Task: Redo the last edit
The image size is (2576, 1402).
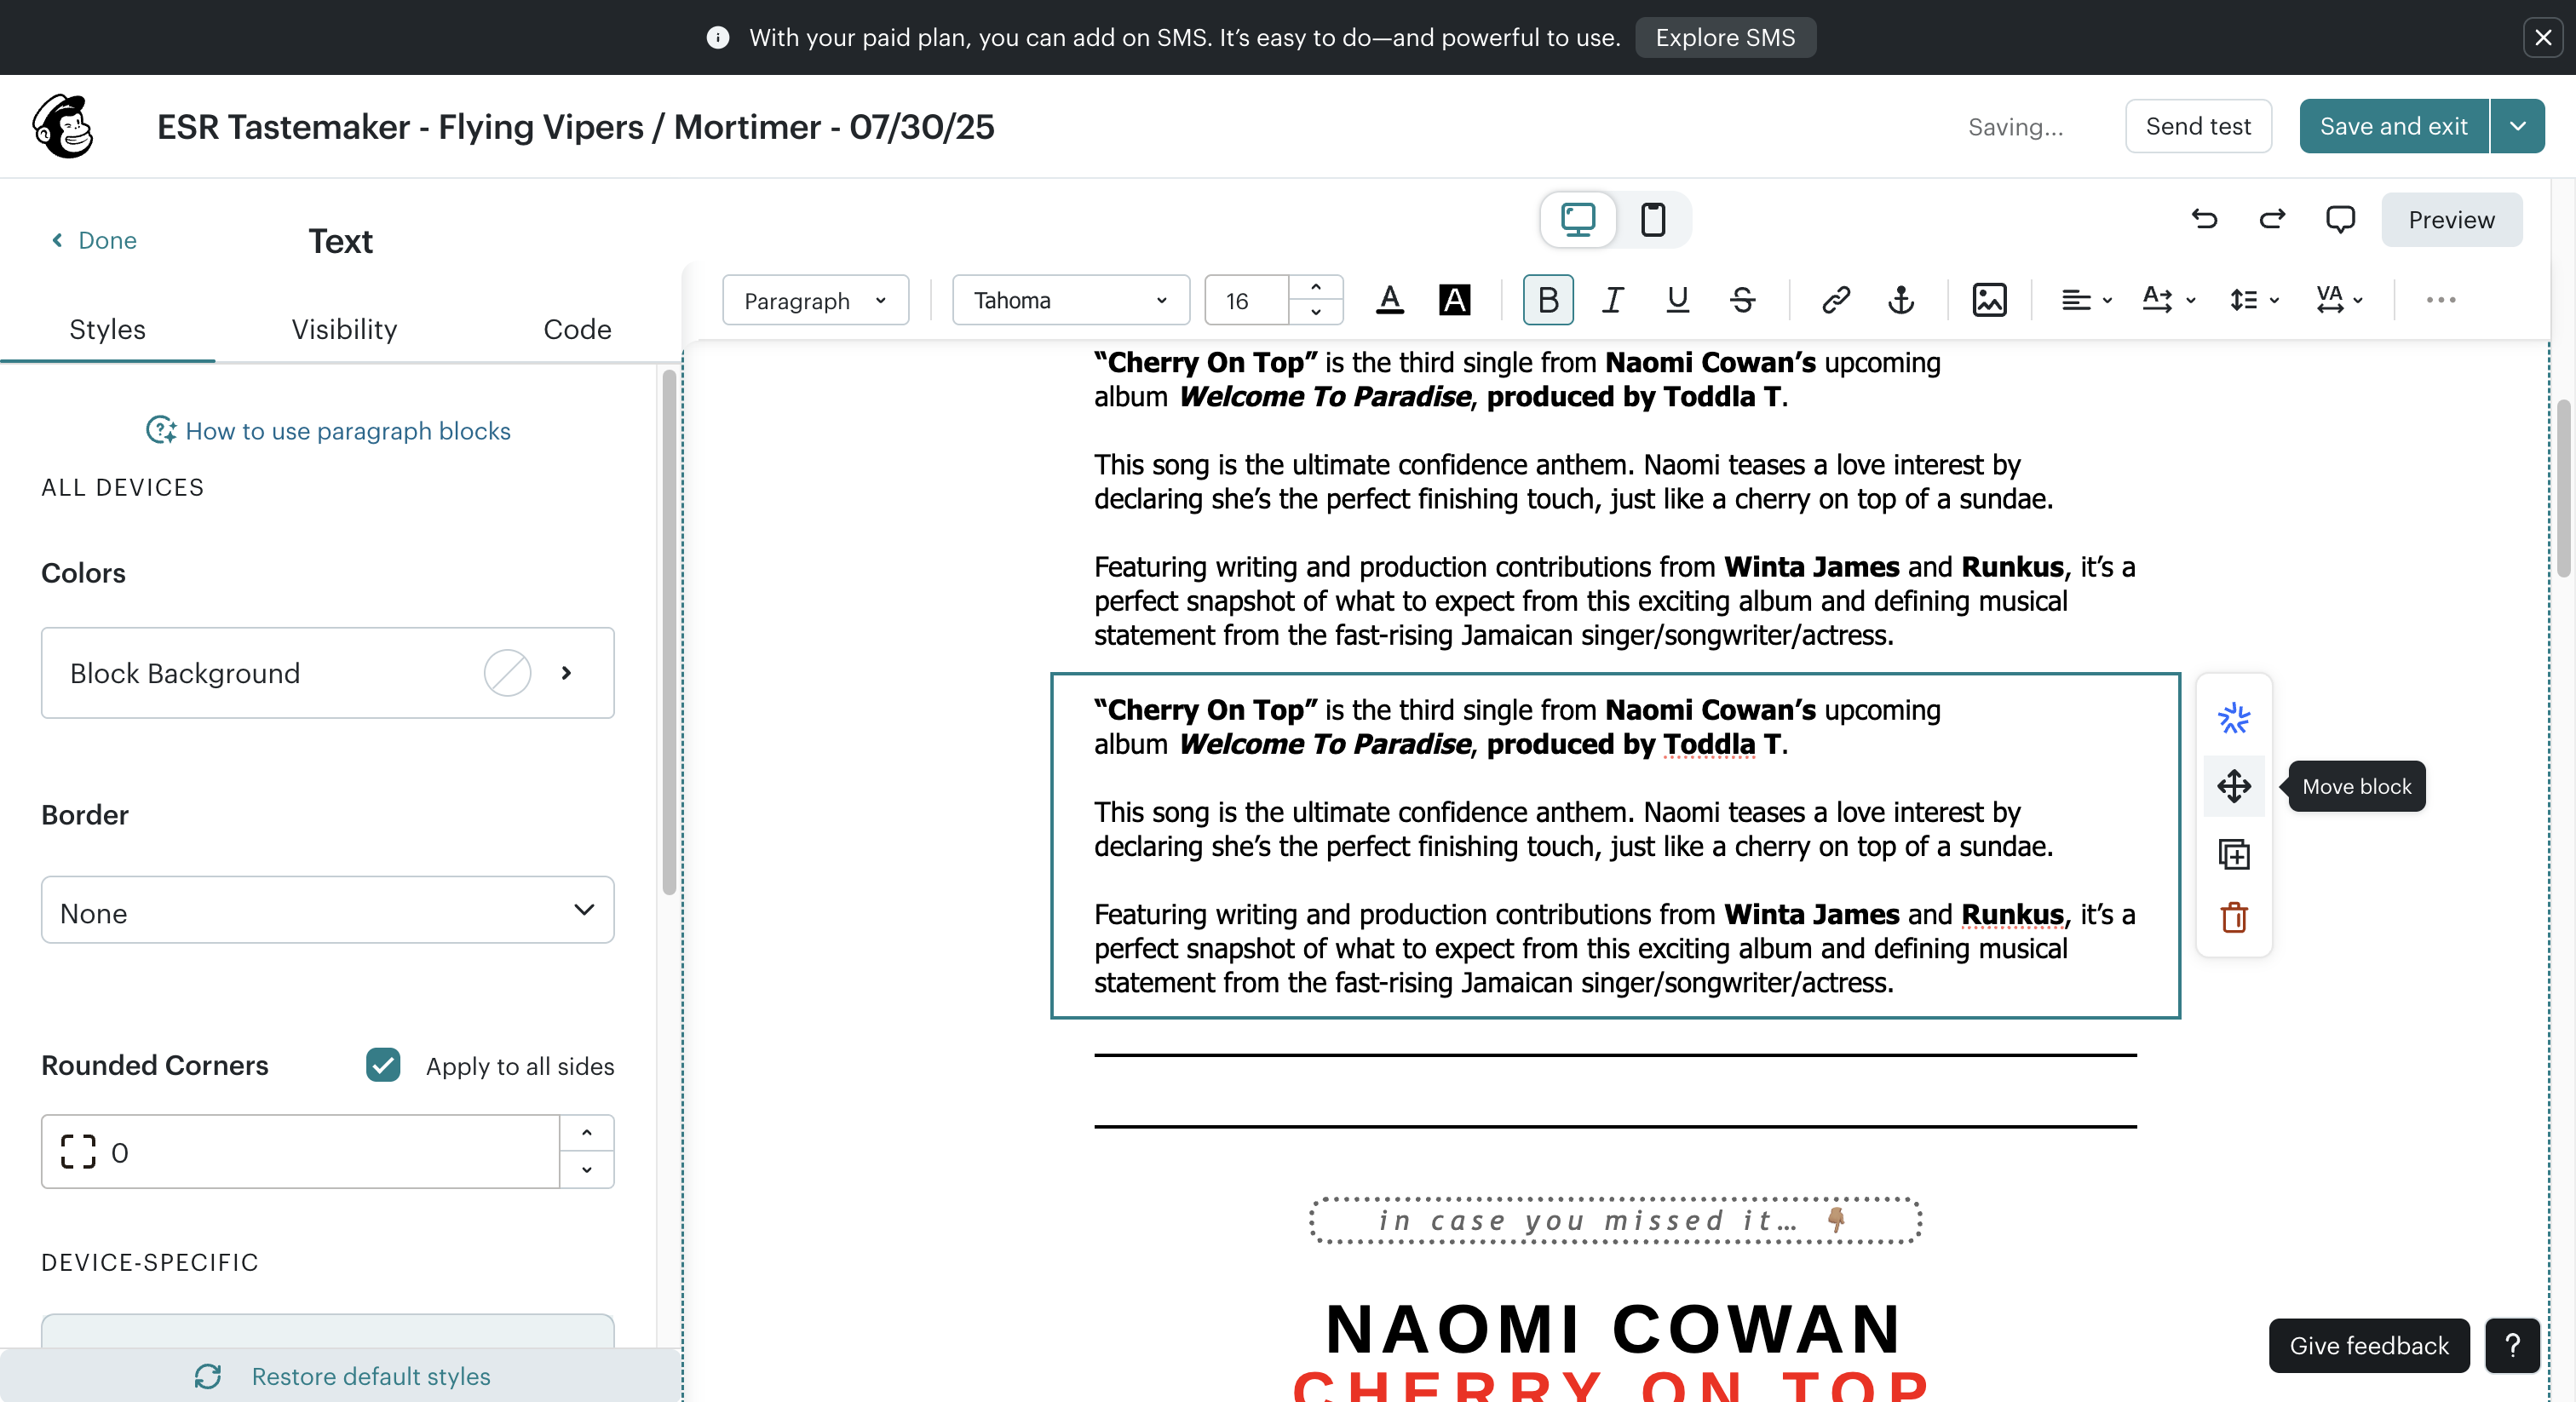Action: click(x=2272, y=219)
